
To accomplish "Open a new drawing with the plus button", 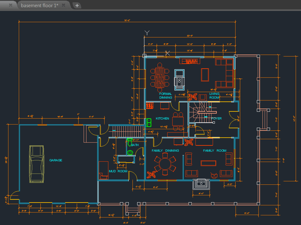I will [x=77, y=5].
